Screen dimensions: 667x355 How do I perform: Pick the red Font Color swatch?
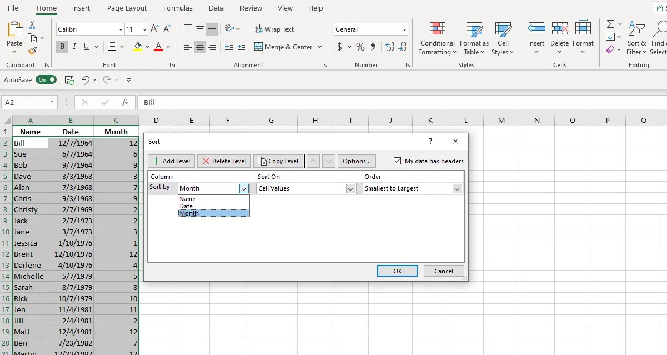click(x=159, y=51)
